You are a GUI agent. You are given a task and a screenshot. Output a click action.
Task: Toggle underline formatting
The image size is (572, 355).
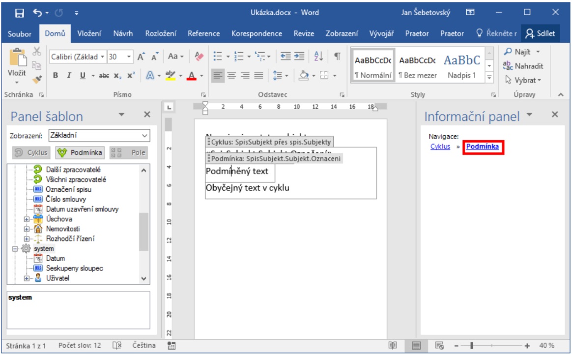82,76
